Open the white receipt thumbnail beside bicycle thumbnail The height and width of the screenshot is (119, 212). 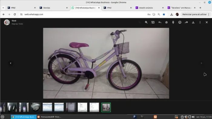pos(94,108)
